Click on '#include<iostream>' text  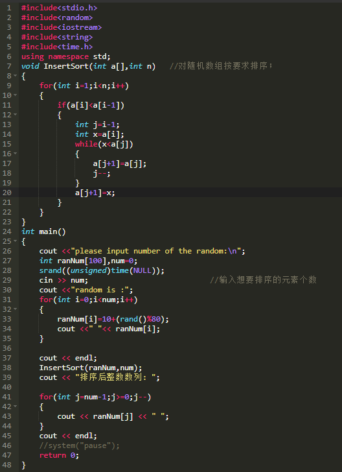62,27
